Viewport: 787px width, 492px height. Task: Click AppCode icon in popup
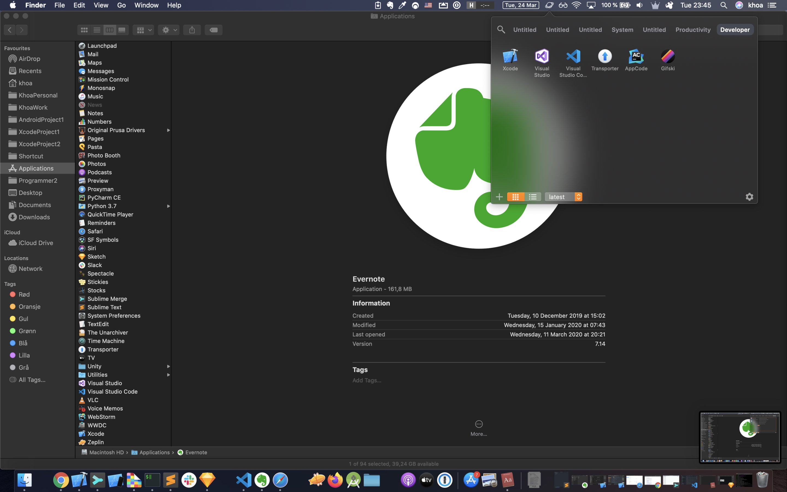[636, 57]
